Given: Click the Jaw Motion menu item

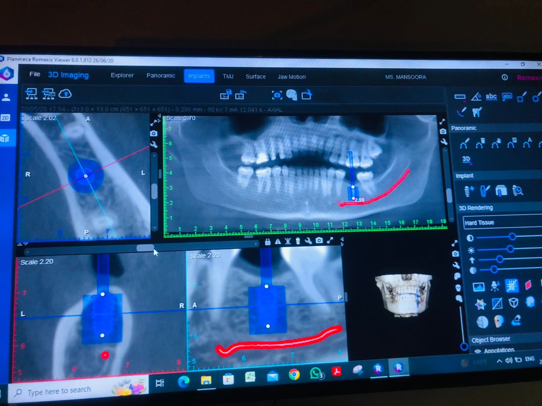Looking at the screenshot, I should pos(292,77).
